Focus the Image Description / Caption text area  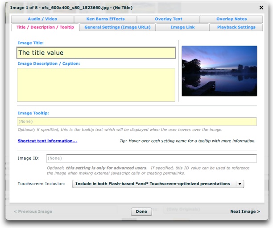96,85
